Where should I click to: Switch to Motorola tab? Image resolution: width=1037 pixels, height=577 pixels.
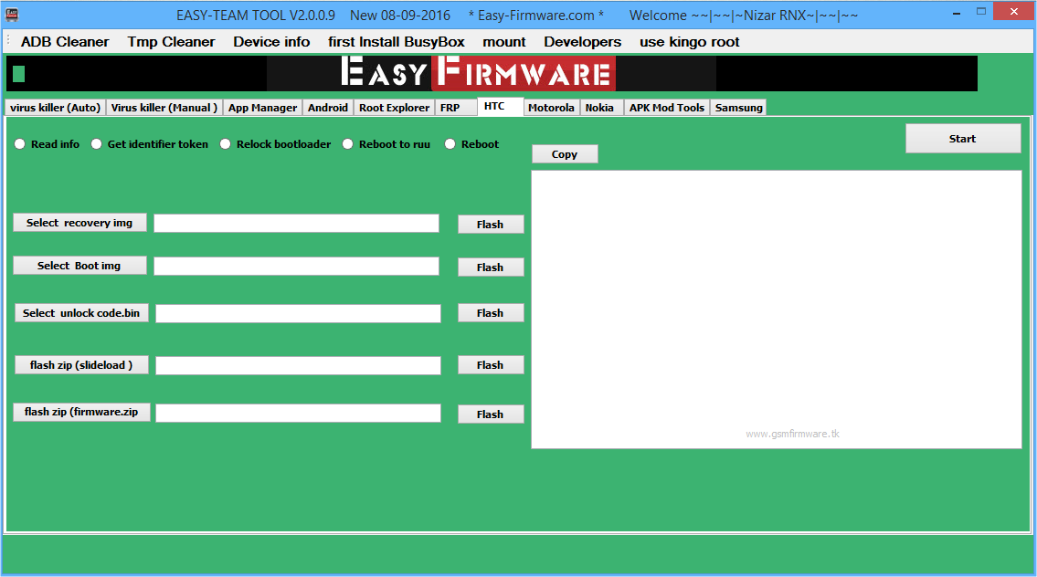tap(551, 108)
